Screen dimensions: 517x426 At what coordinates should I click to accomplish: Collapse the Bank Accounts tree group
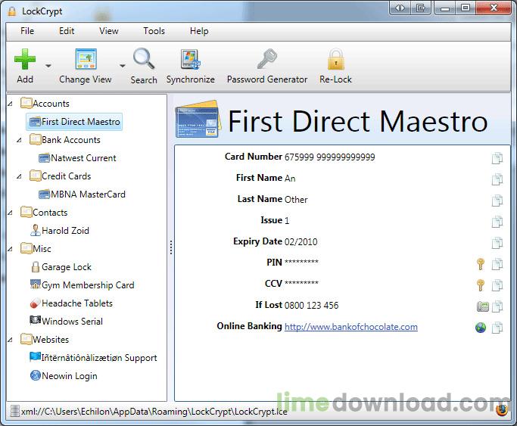20,140
